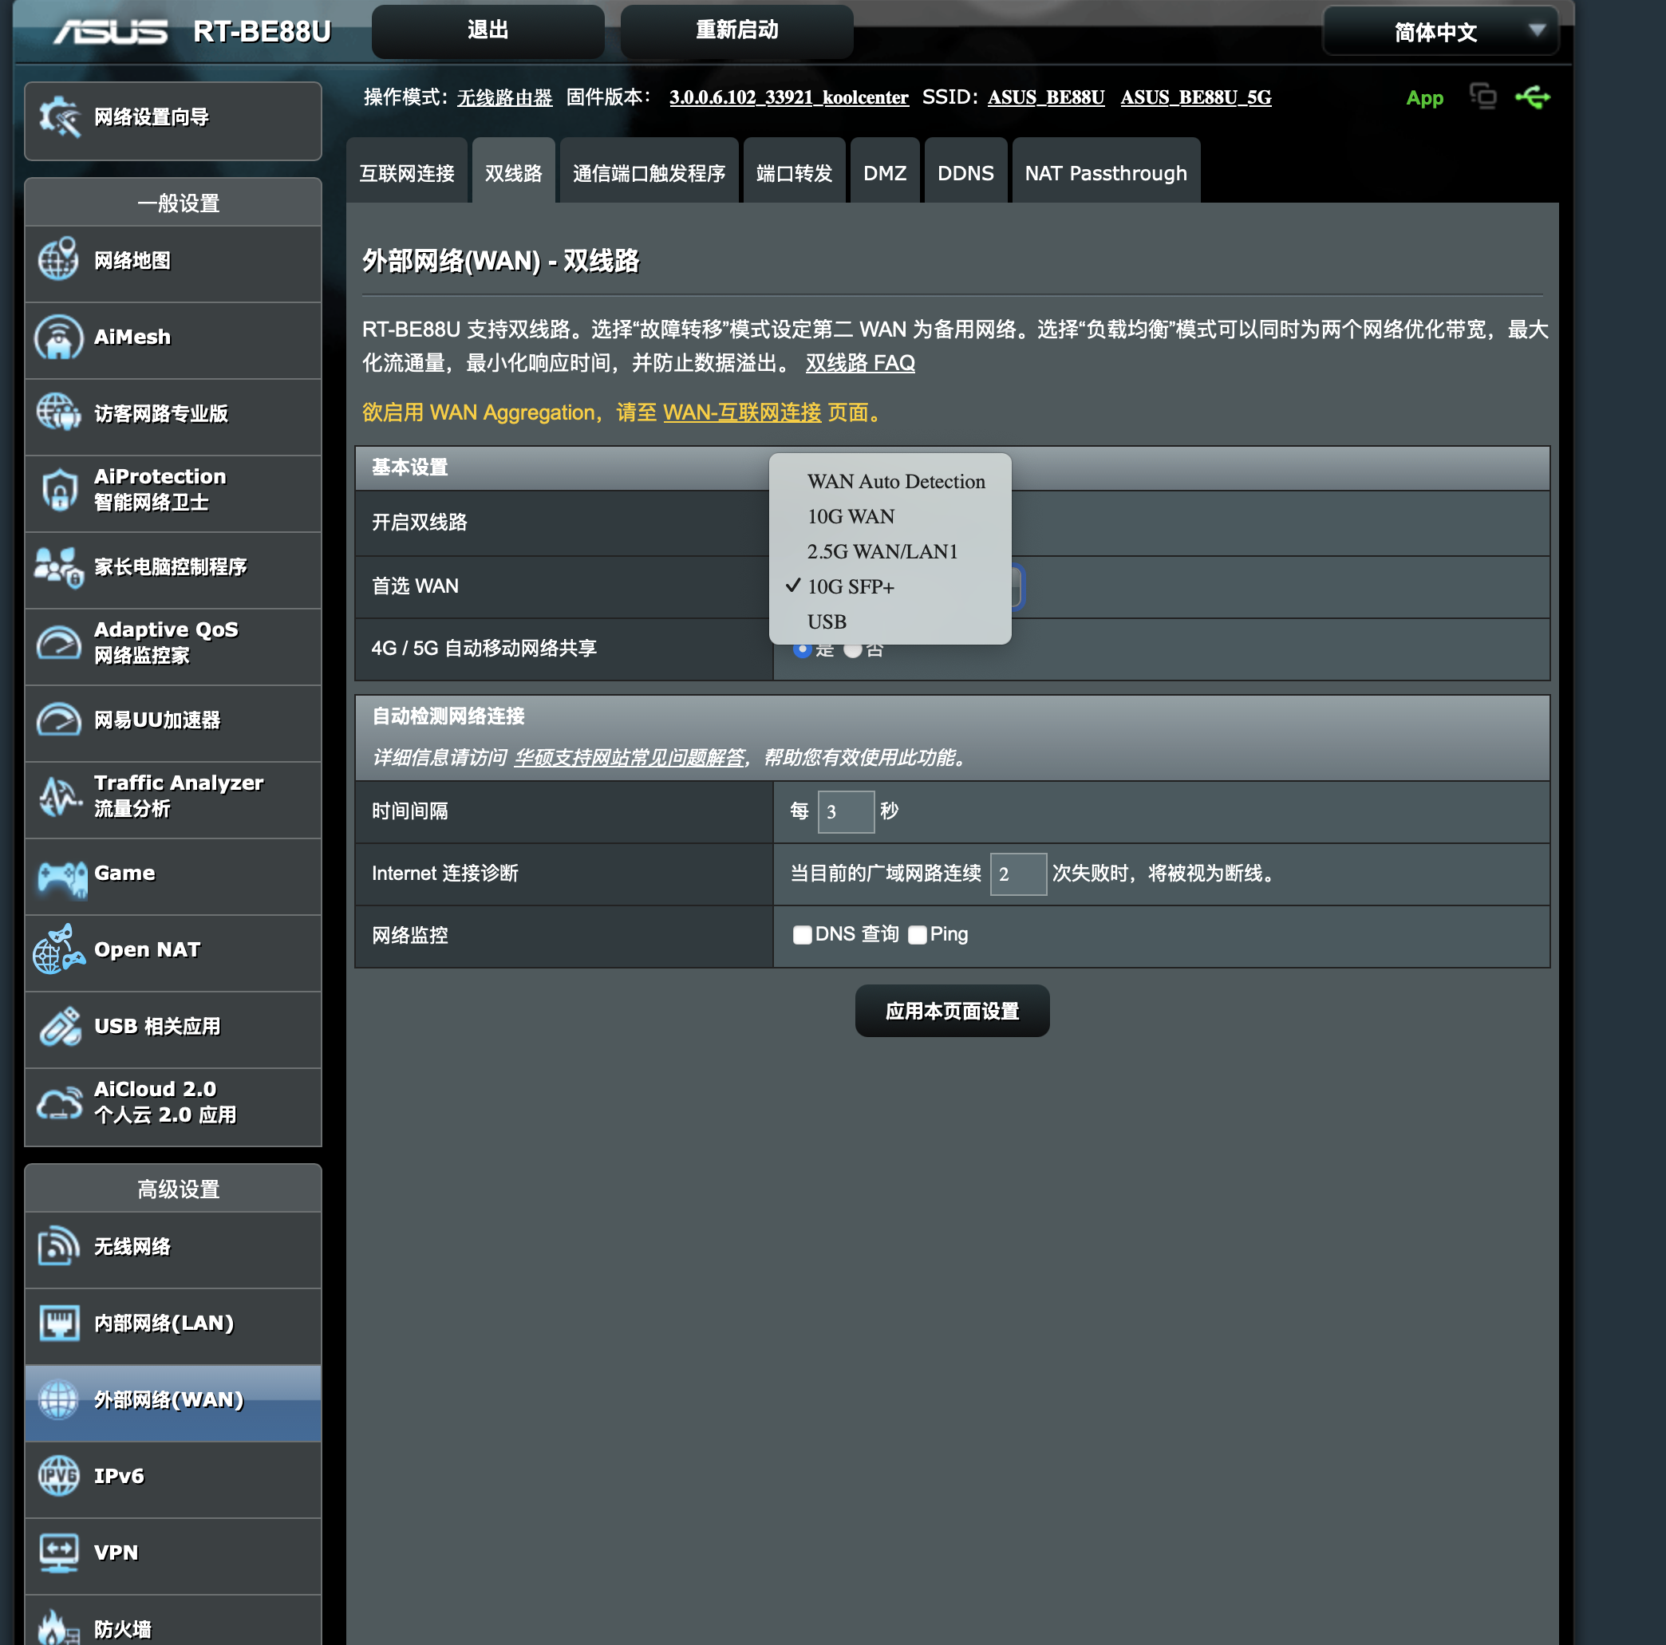1666x1645 pixels.
Task: Click the Open NAT icon
Action: (x=58, y=949)
